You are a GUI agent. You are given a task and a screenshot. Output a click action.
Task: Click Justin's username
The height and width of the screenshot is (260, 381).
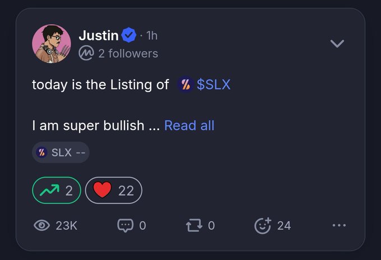[99, 35]
